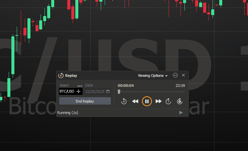Click the rewind double-arrow button
The height and width of the screenshot is (151, 248).
click(x=135, y=101)
